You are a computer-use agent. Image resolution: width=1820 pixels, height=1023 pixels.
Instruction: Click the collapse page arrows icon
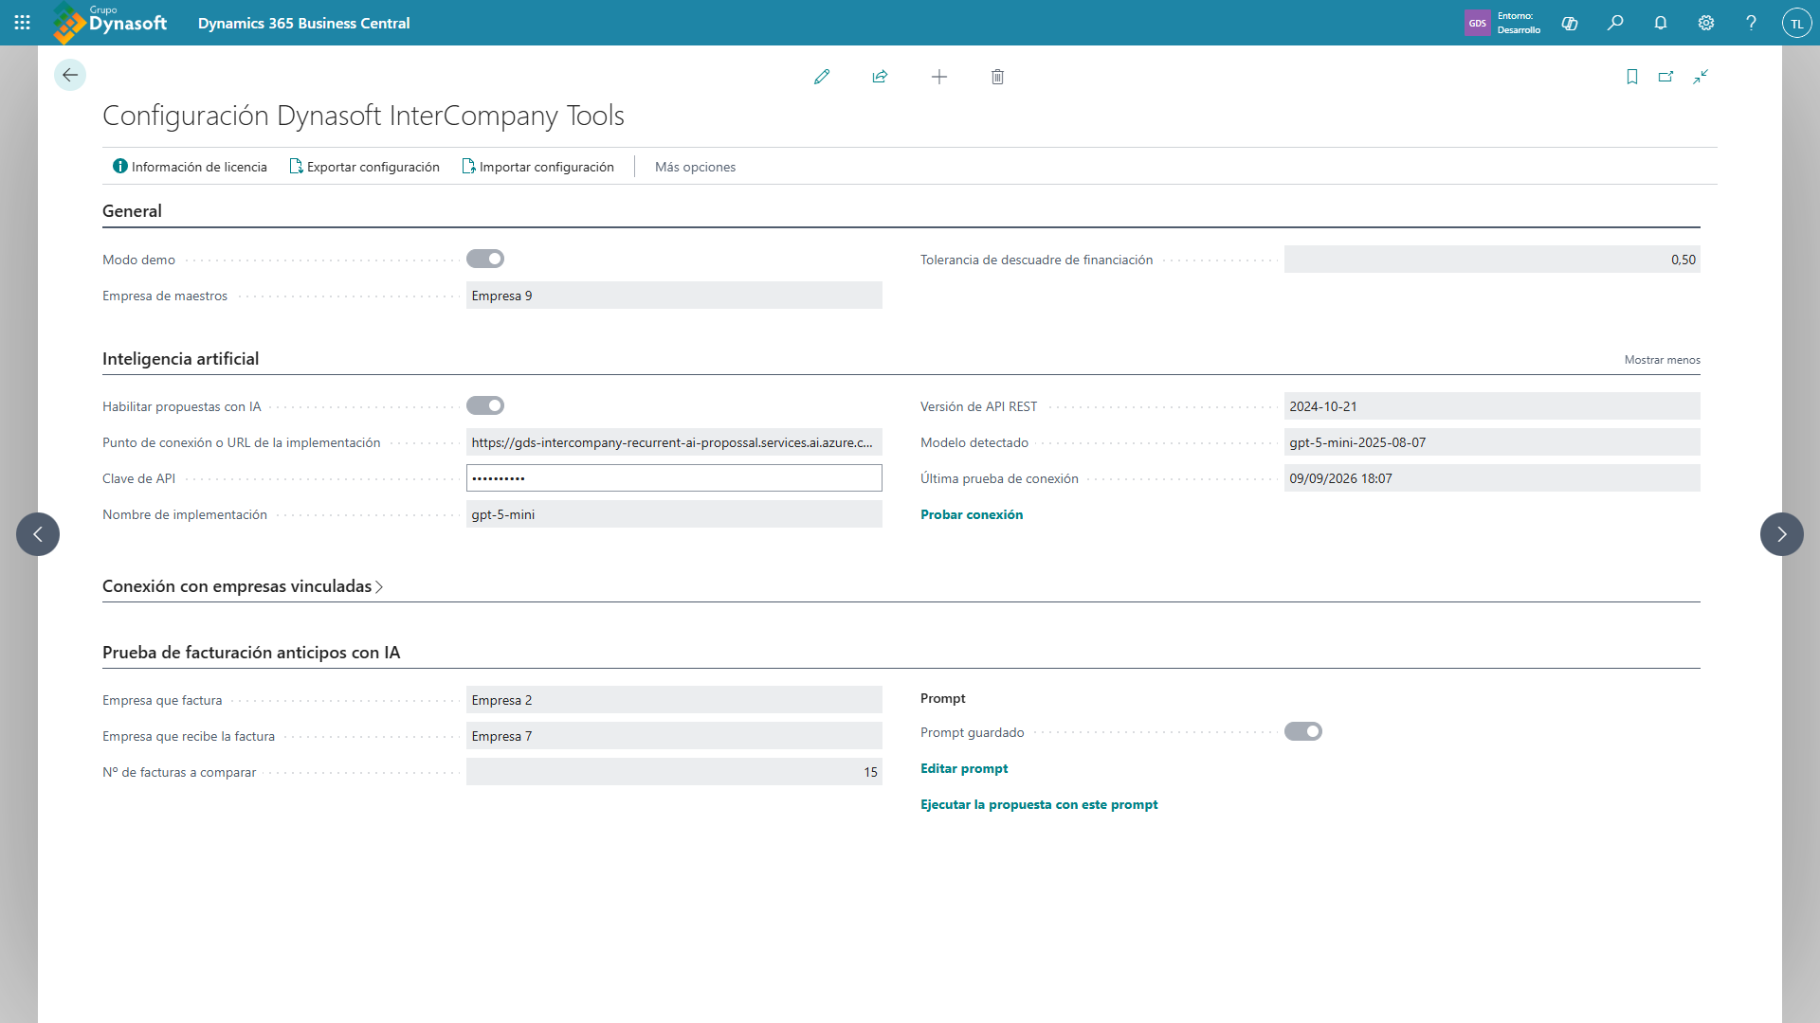point(1701,77)
